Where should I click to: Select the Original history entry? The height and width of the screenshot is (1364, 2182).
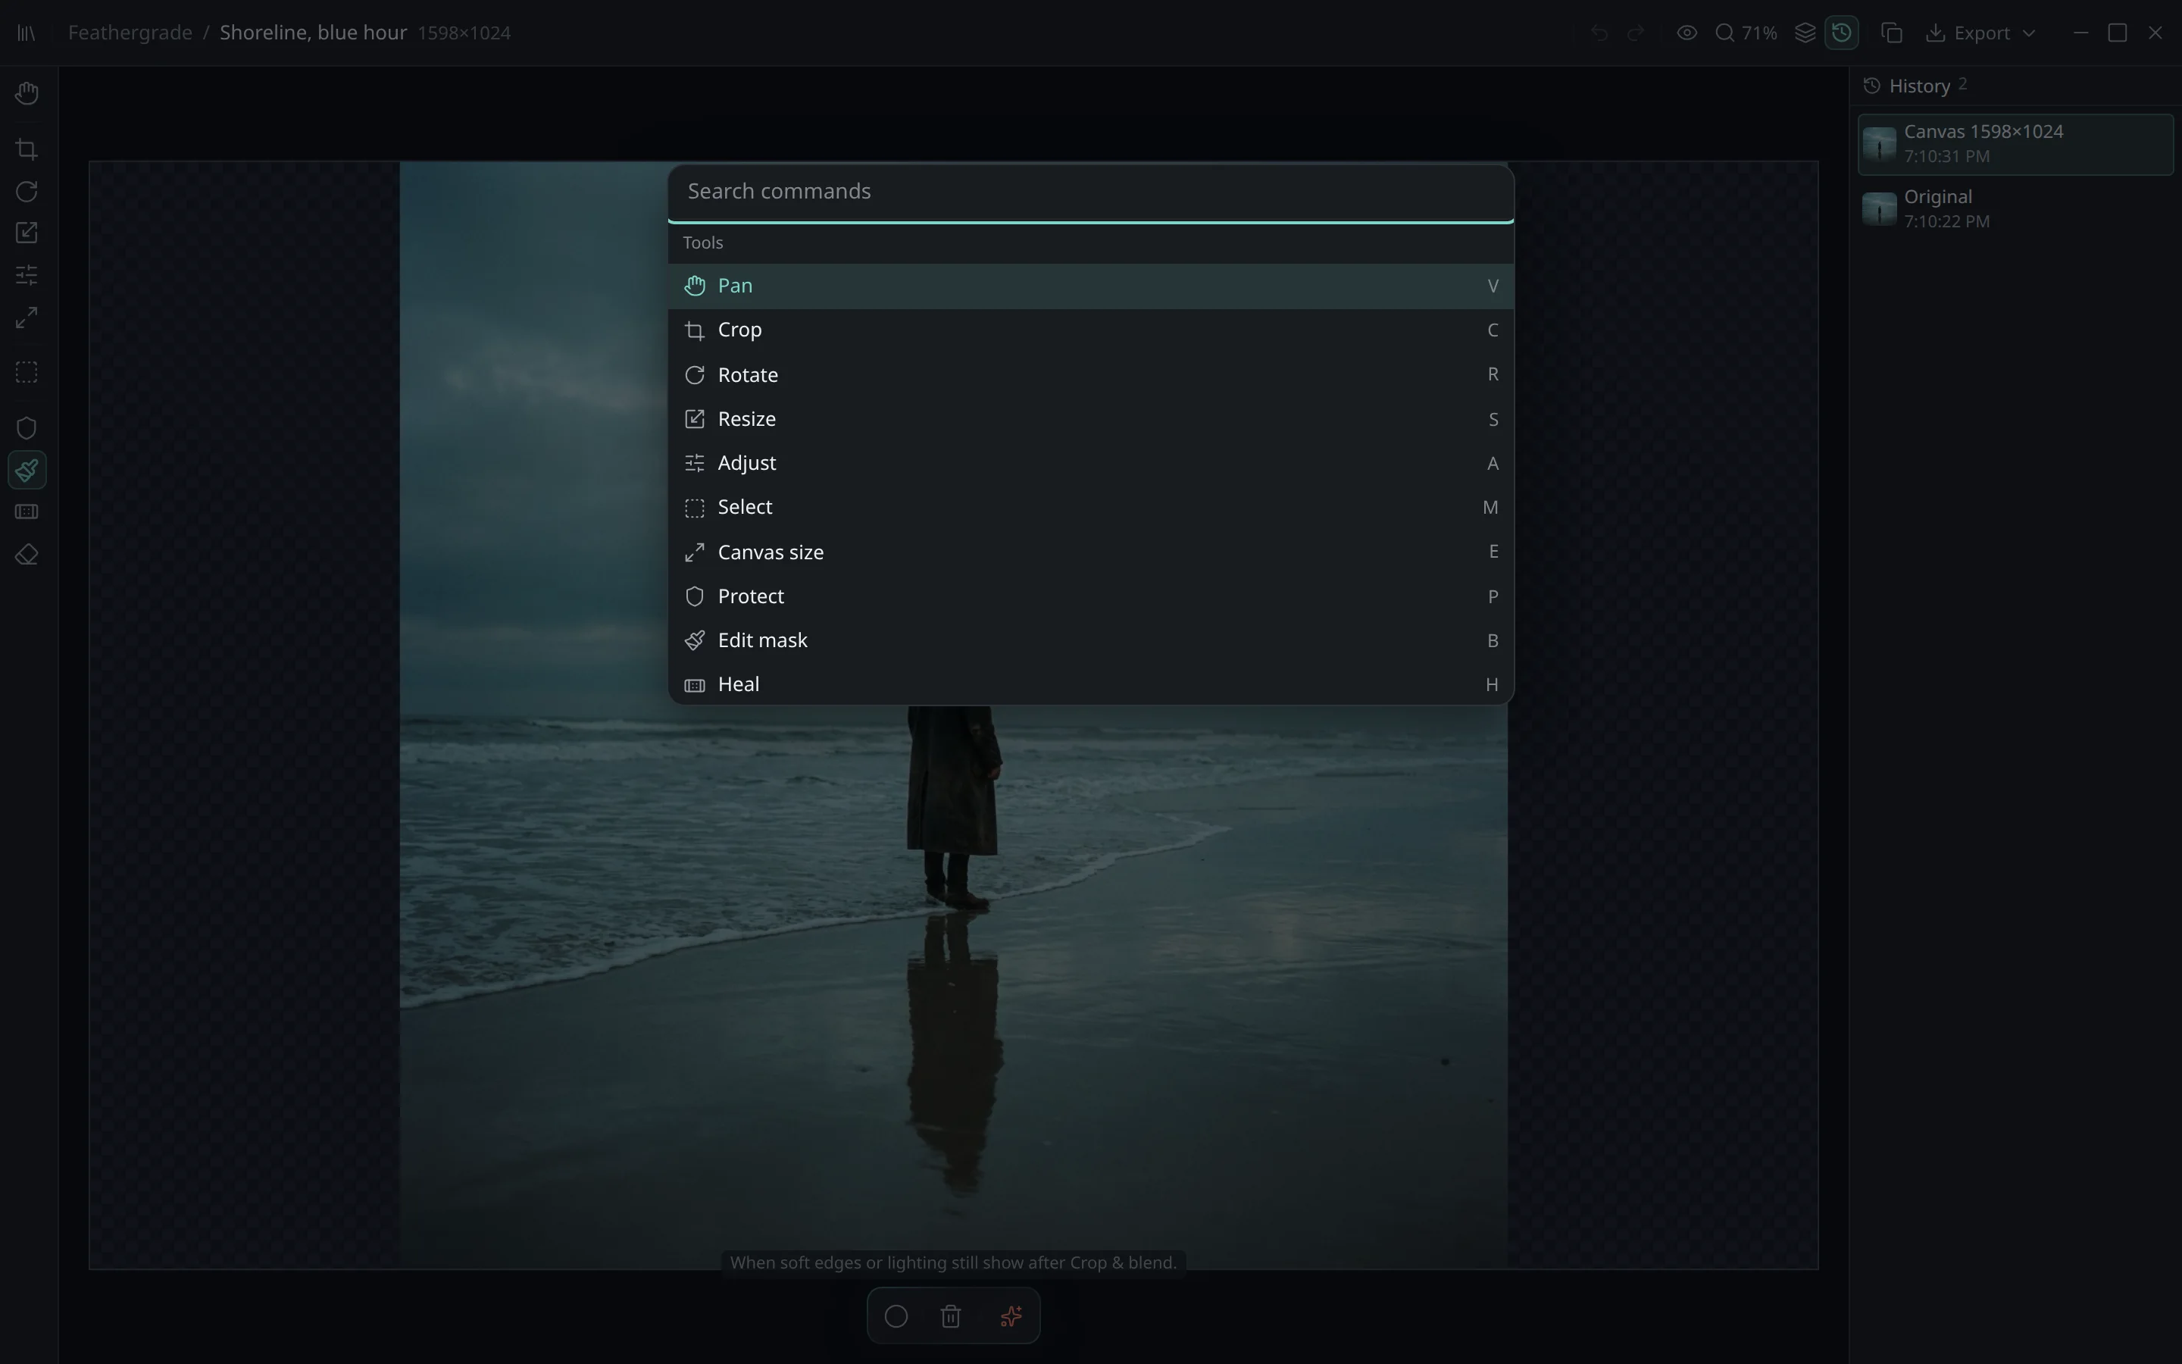[x=2015, y=208]
